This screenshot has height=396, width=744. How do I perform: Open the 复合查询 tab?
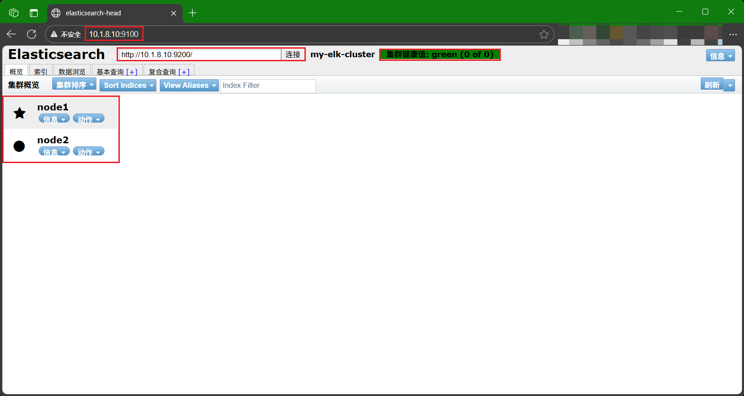162,72
